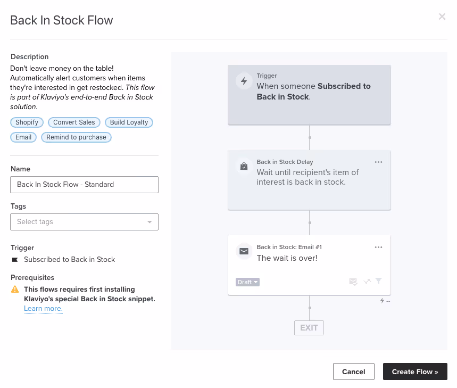Click the lightning bolt trigger icon
457x388 pixels.
click(x=244, y=81)
